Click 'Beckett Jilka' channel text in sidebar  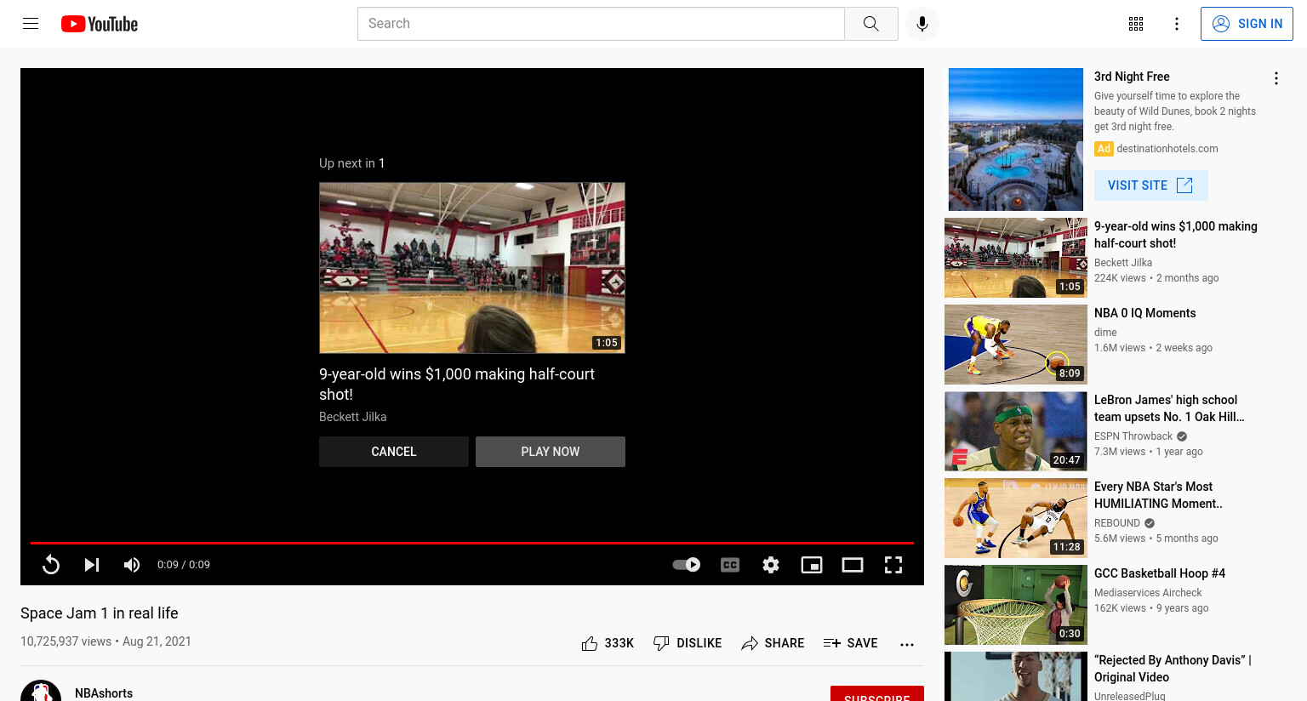[1123, 263]
